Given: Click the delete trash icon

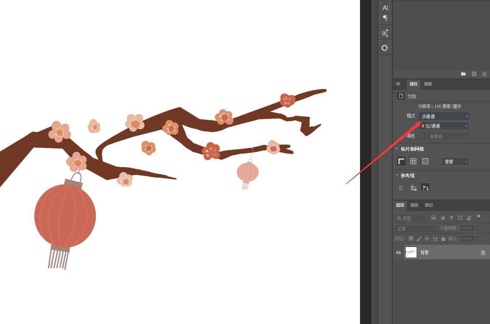Looking at the screenshot, I should 484,74.
